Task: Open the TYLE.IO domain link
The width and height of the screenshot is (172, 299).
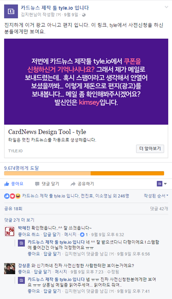Action: (15, 151)
